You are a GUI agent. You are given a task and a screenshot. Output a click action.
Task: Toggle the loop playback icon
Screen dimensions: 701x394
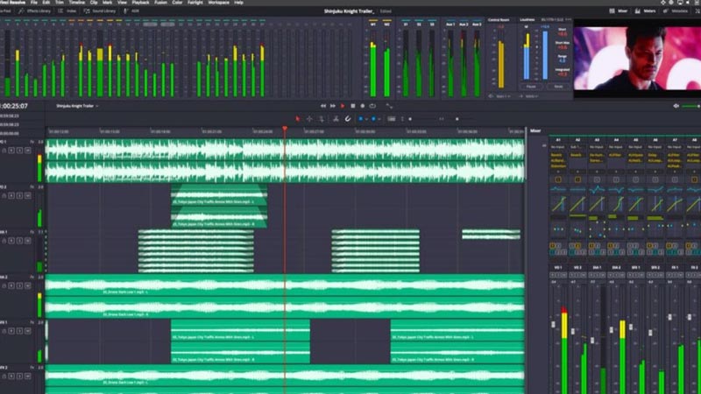(373, 106)
